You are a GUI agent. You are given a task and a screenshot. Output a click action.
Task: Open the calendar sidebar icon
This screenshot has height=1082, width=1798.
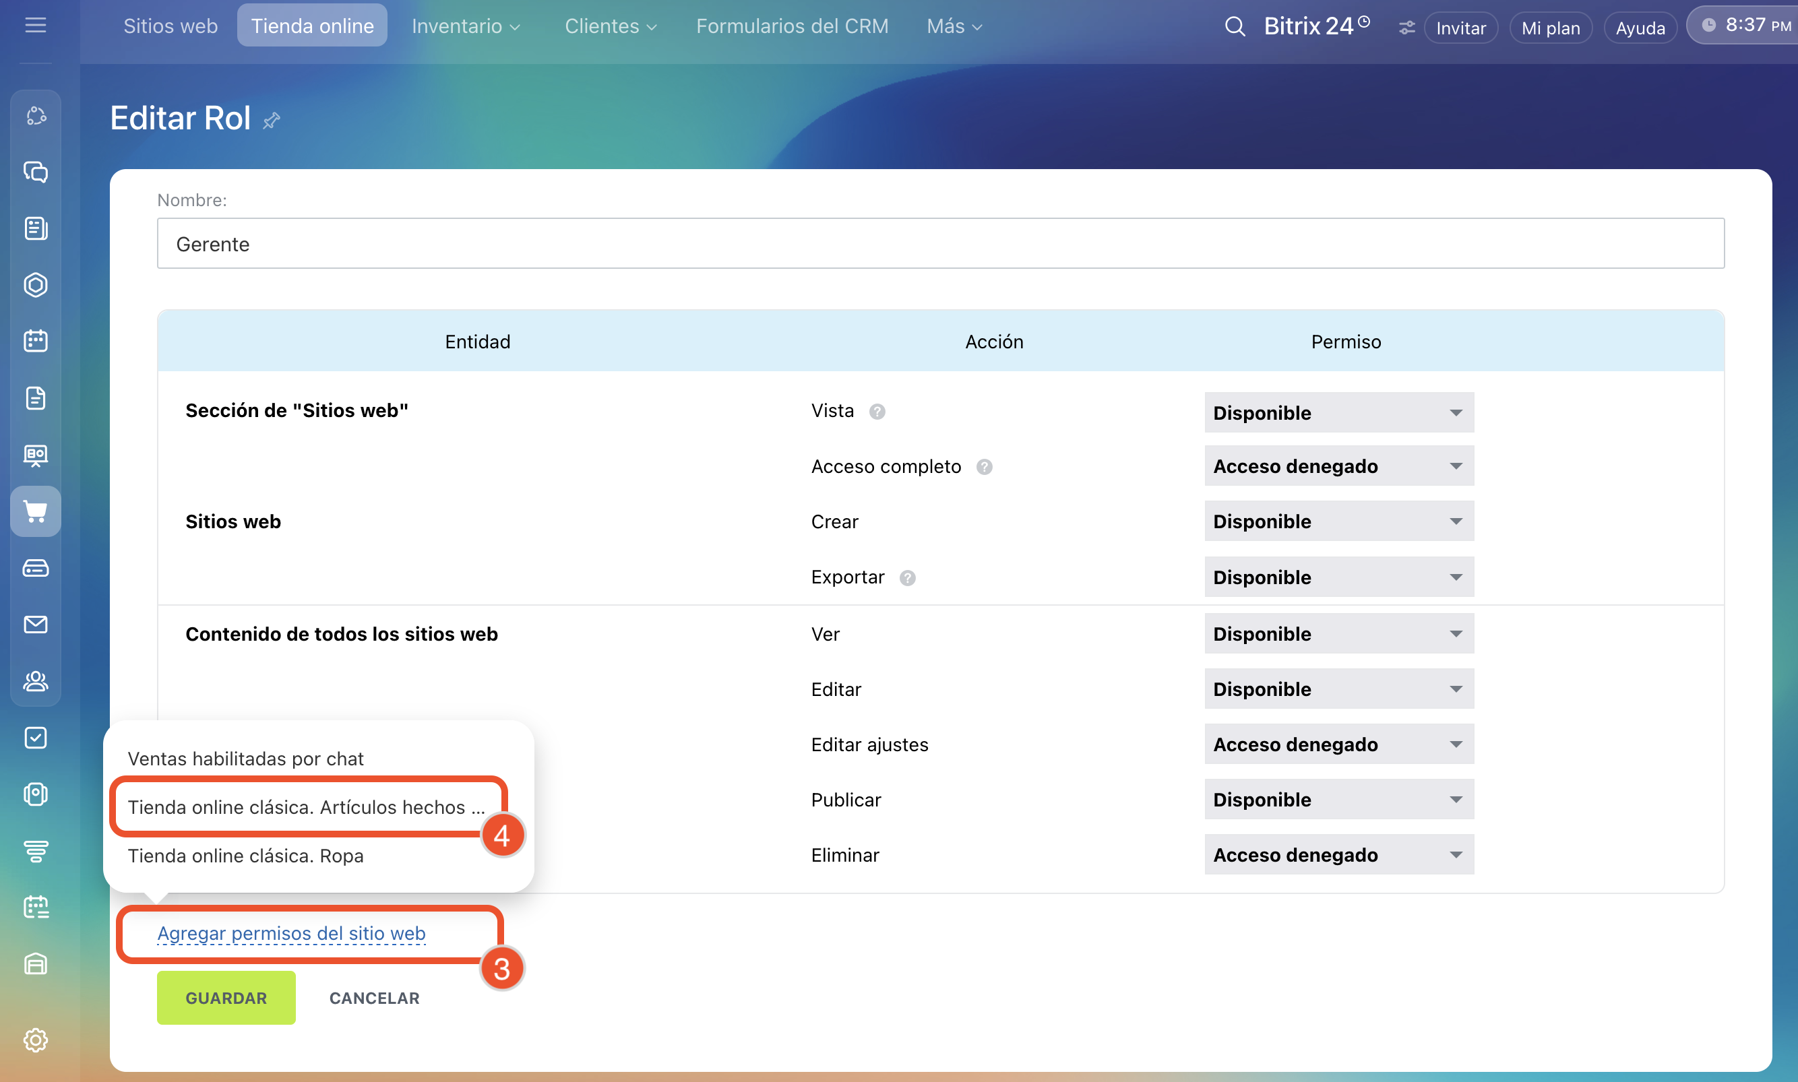[x=36, y=340]
